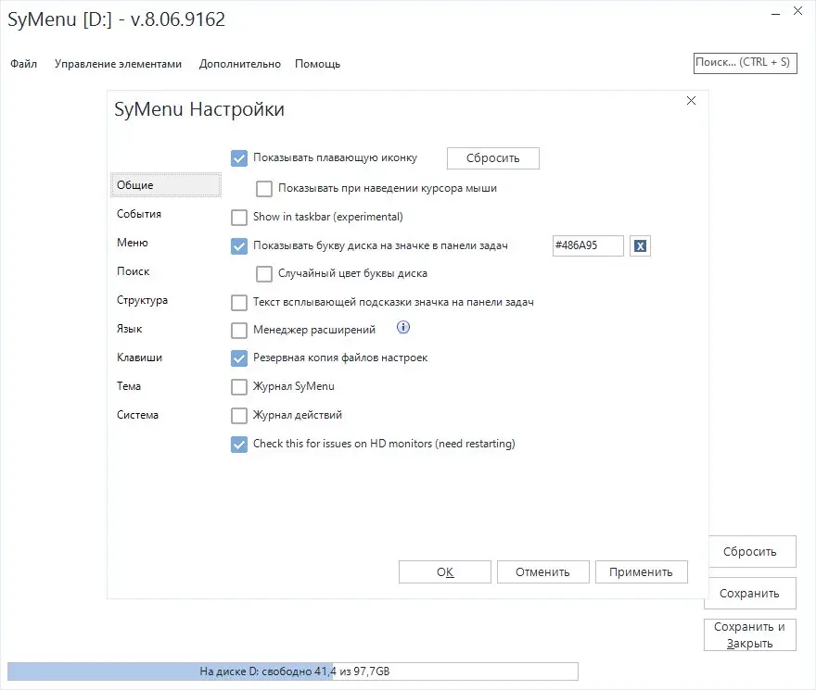The height and width of the screenshot is (690, 816).
Task: Click the Сохранить и Закрыть button
Action: click(x=750, y=634)
